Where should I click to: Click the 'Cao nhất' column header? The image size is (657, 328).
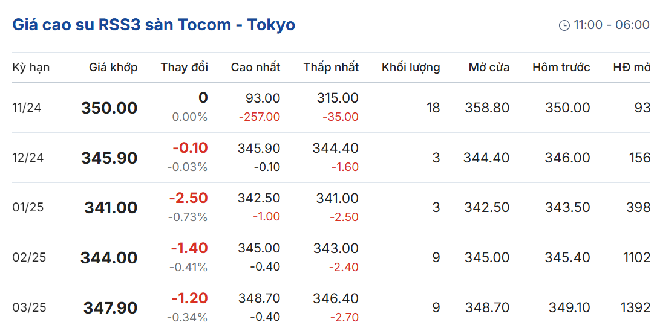pyautogui.click(x=255, y=68)
